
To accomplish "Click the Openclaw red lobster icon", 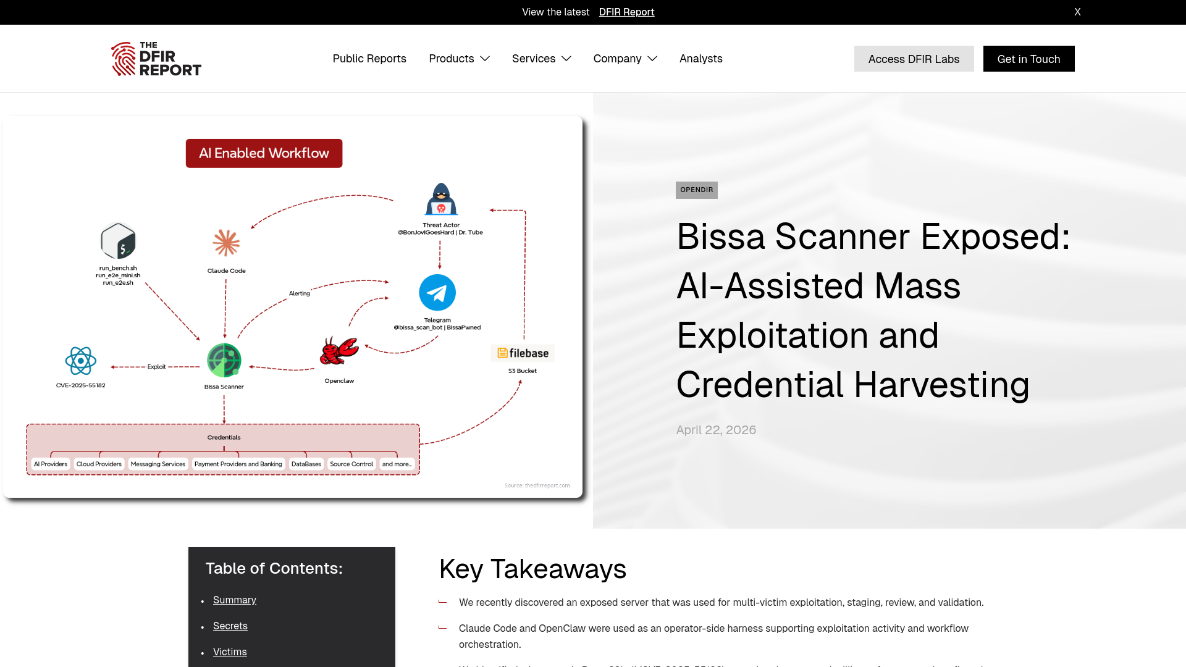I will pos(339,351).
